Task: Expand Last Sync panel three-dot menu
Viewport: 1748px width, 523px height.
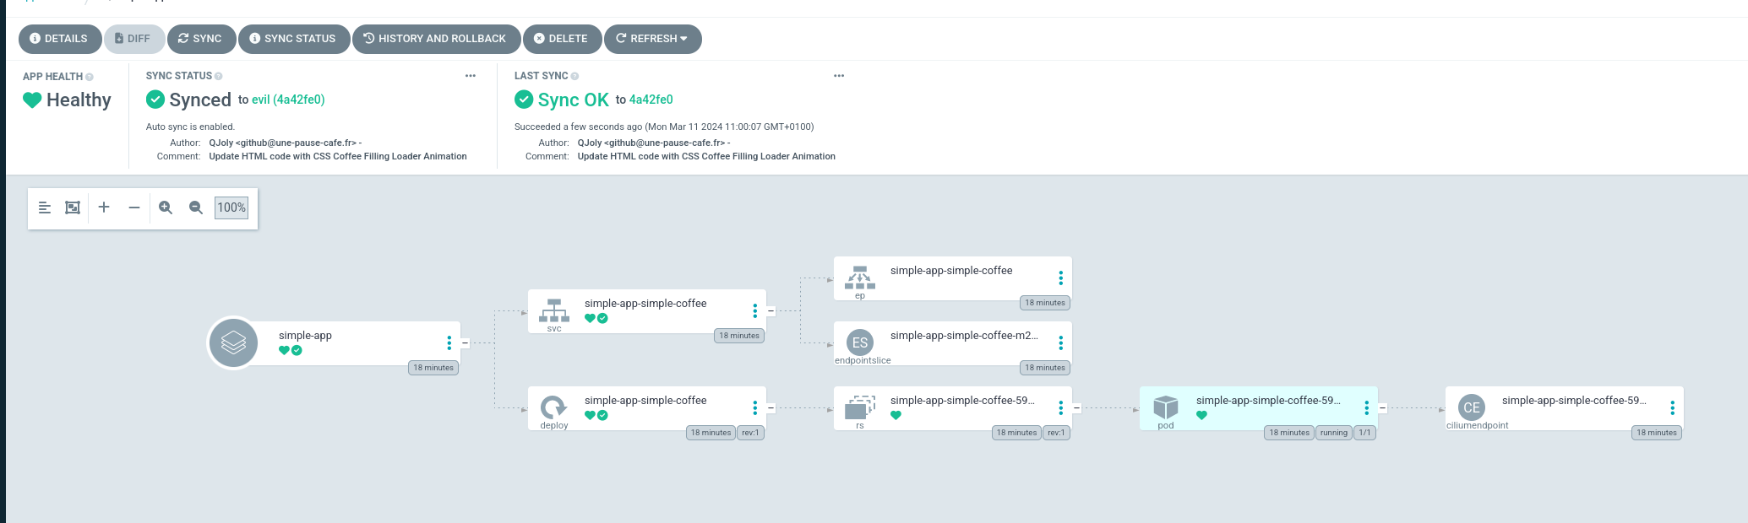Action: (x=839, y=76)
